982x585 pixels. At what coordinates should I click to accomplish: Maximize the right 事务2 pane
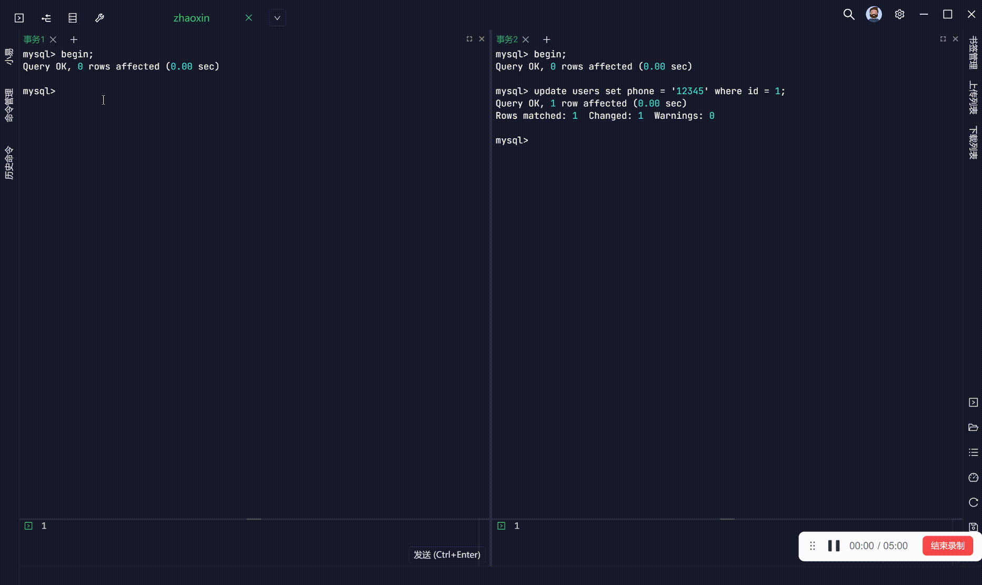tap(943, 39)
